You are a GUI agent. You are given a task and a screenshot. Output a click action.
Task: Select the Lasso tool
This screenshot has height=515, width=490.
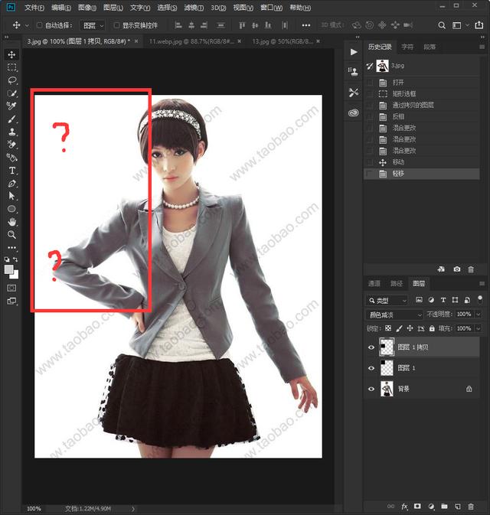point(12,80)
